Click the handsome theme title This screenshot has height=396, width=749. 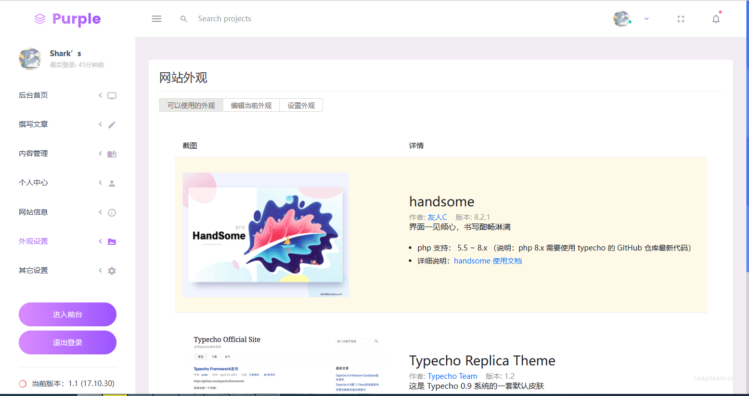tap(442, 202)
